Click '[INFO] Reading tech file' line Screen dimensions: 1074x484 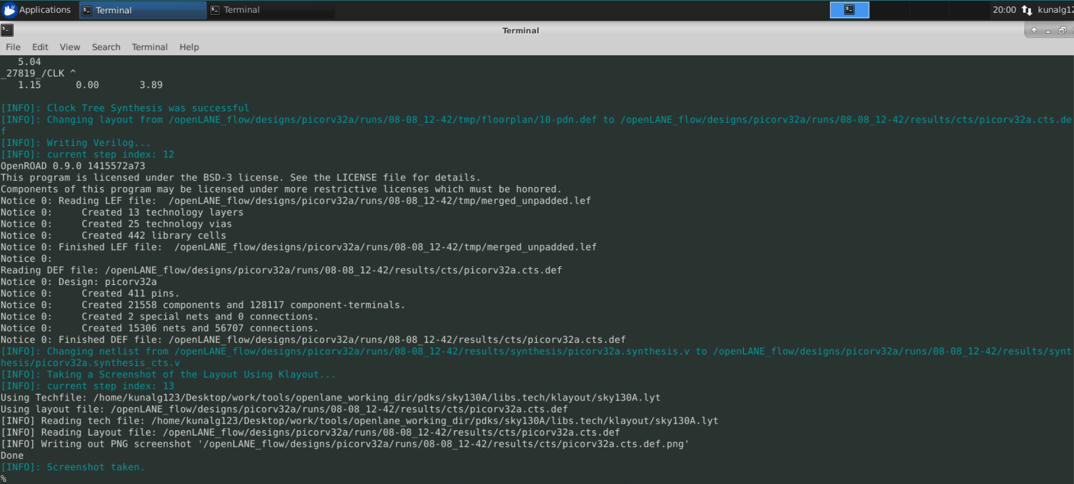(360, 420)
